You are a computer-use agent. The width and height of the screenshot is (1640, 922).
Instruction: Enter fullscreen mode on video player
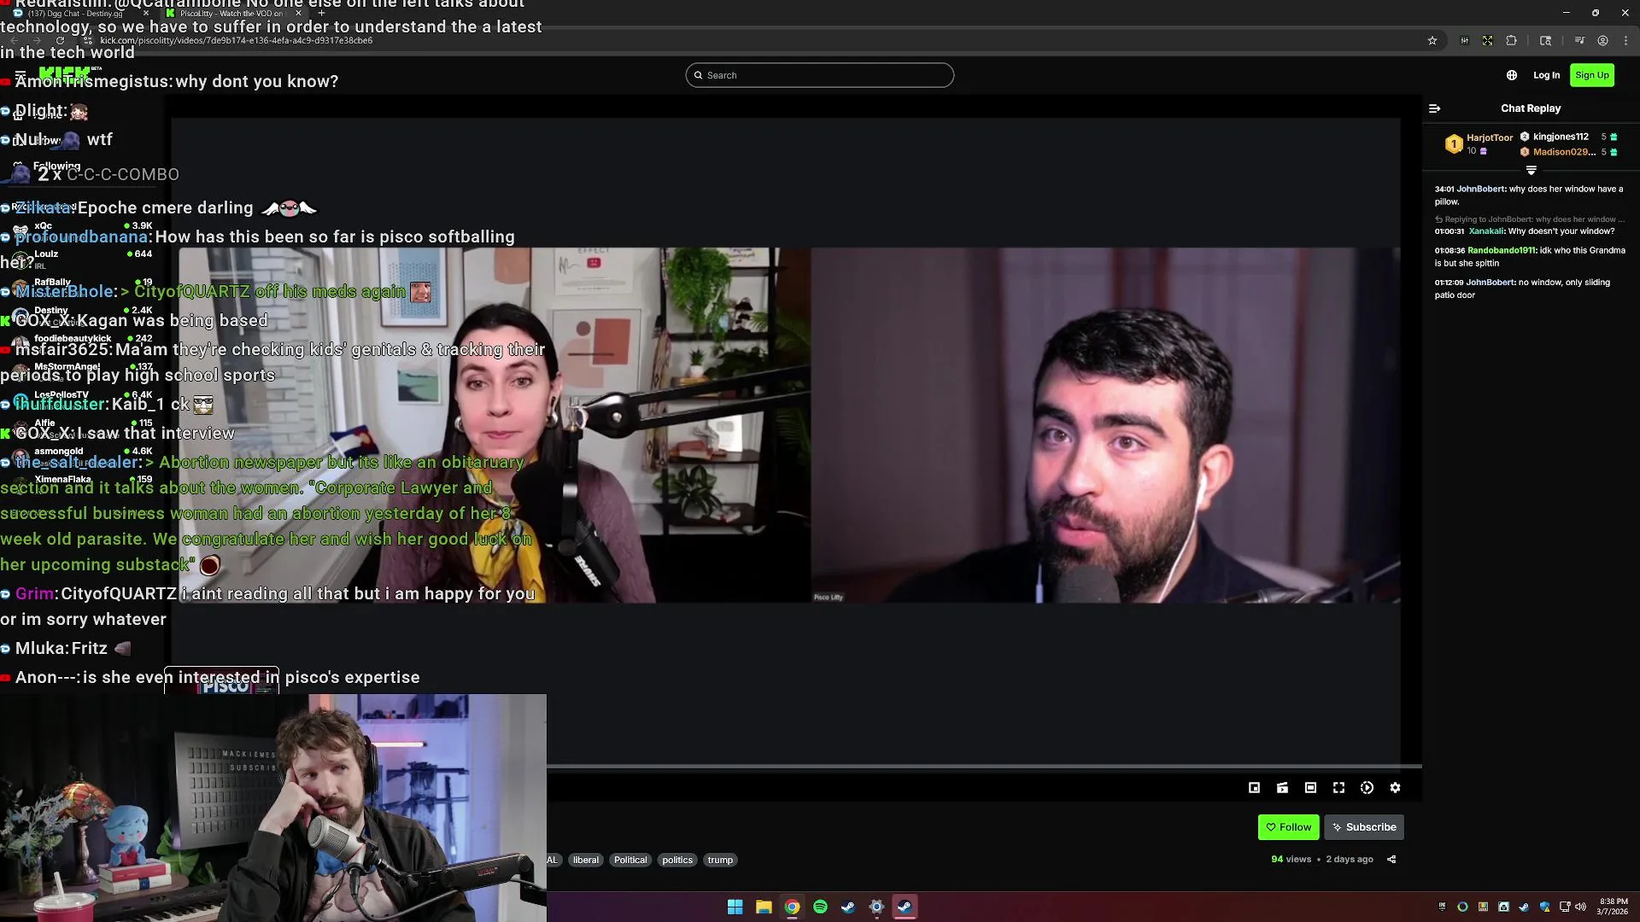coord(1338,788)
